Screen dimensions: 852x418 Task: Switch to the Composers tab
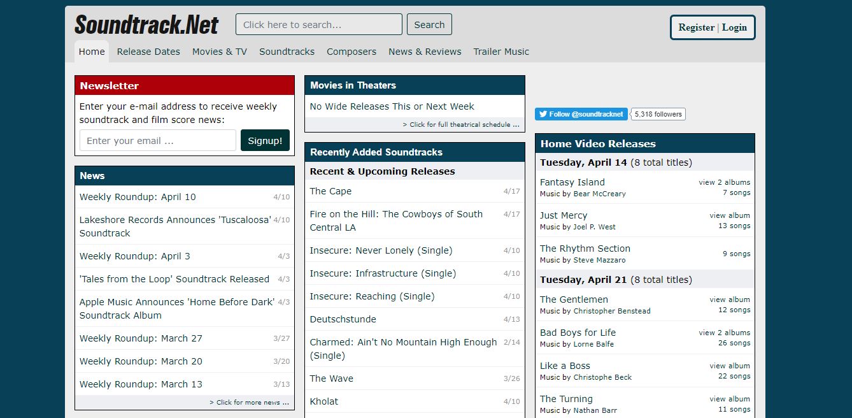click(x=351, y=52)
